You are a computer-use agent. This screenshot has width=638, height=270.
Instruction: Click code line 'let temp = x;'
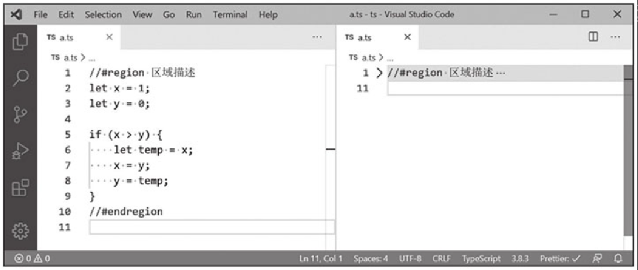tap(153, 150)
